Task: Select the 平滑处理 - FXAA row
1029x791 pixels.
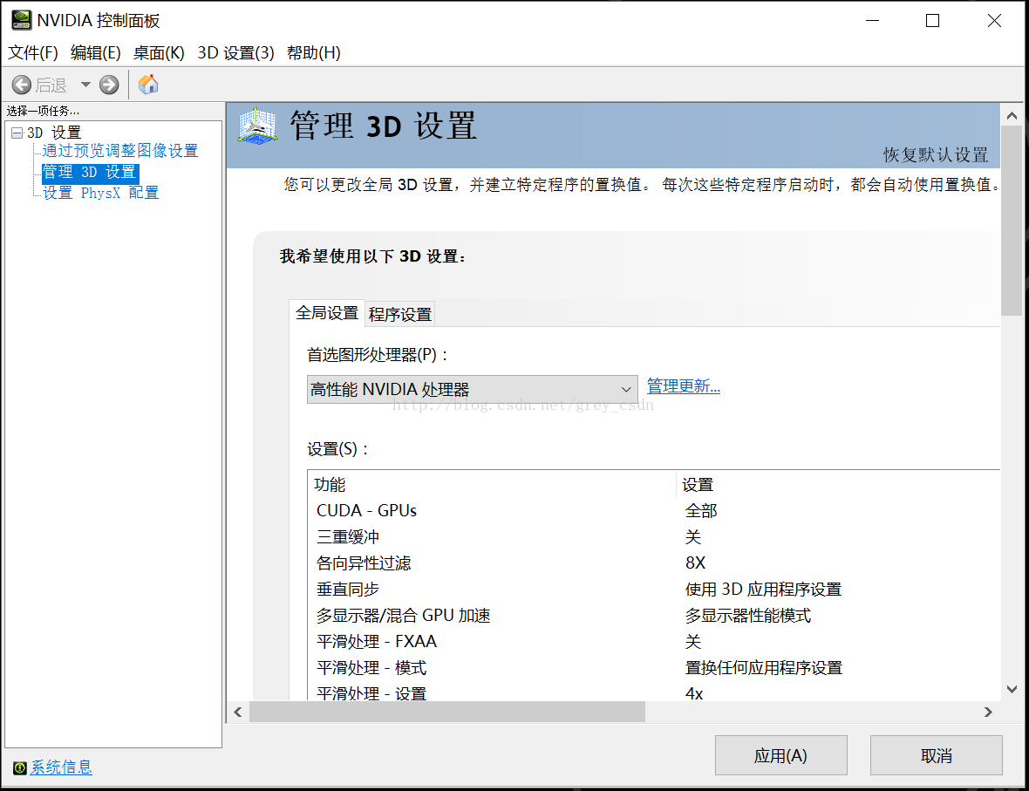Action: (x=654, y=641)
